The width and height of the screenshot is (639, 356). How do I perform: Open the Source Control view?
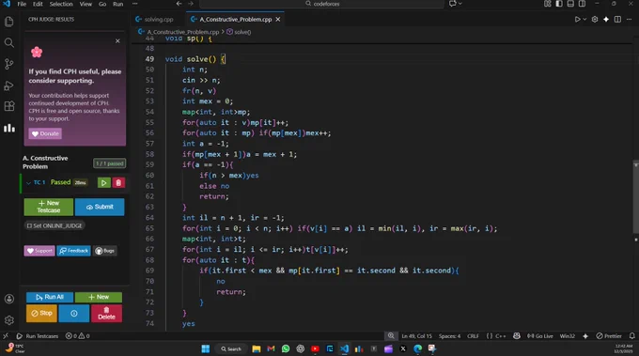[x=9, y=64]
